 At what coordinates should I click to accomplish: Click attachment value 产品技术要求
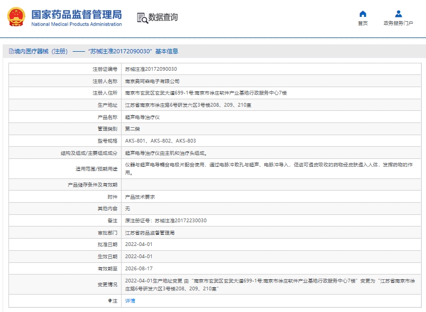(x=140, y=197)
